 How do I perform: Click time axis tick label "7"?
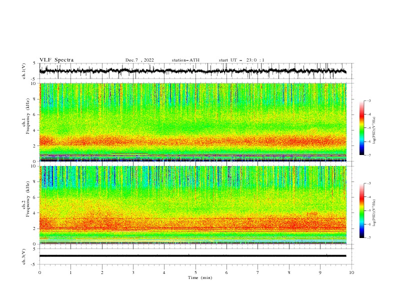[x=258, y=272]
